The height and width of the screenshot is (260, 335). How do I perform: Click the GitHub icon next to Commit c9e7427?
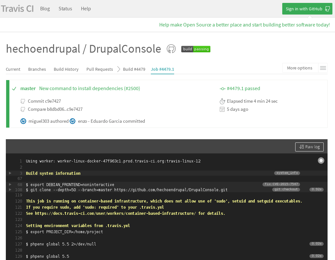(x=23, y=101)
